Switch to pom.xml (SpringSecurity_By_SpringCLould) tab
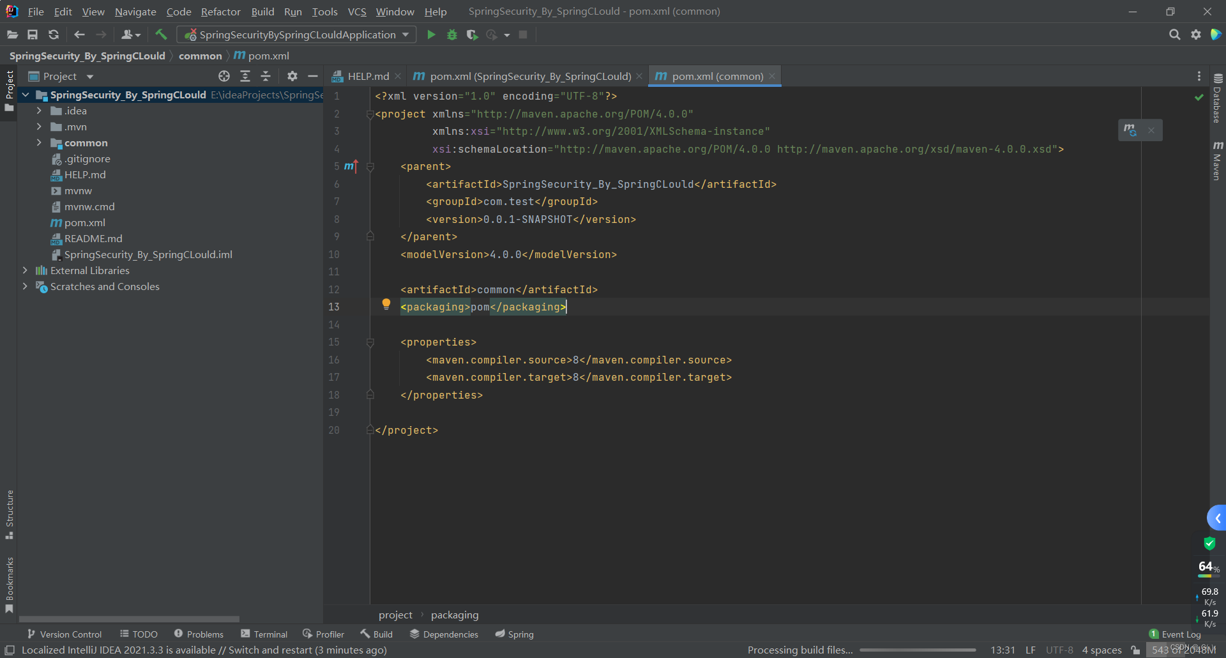1226x658 pixels. tap(527, 76)
